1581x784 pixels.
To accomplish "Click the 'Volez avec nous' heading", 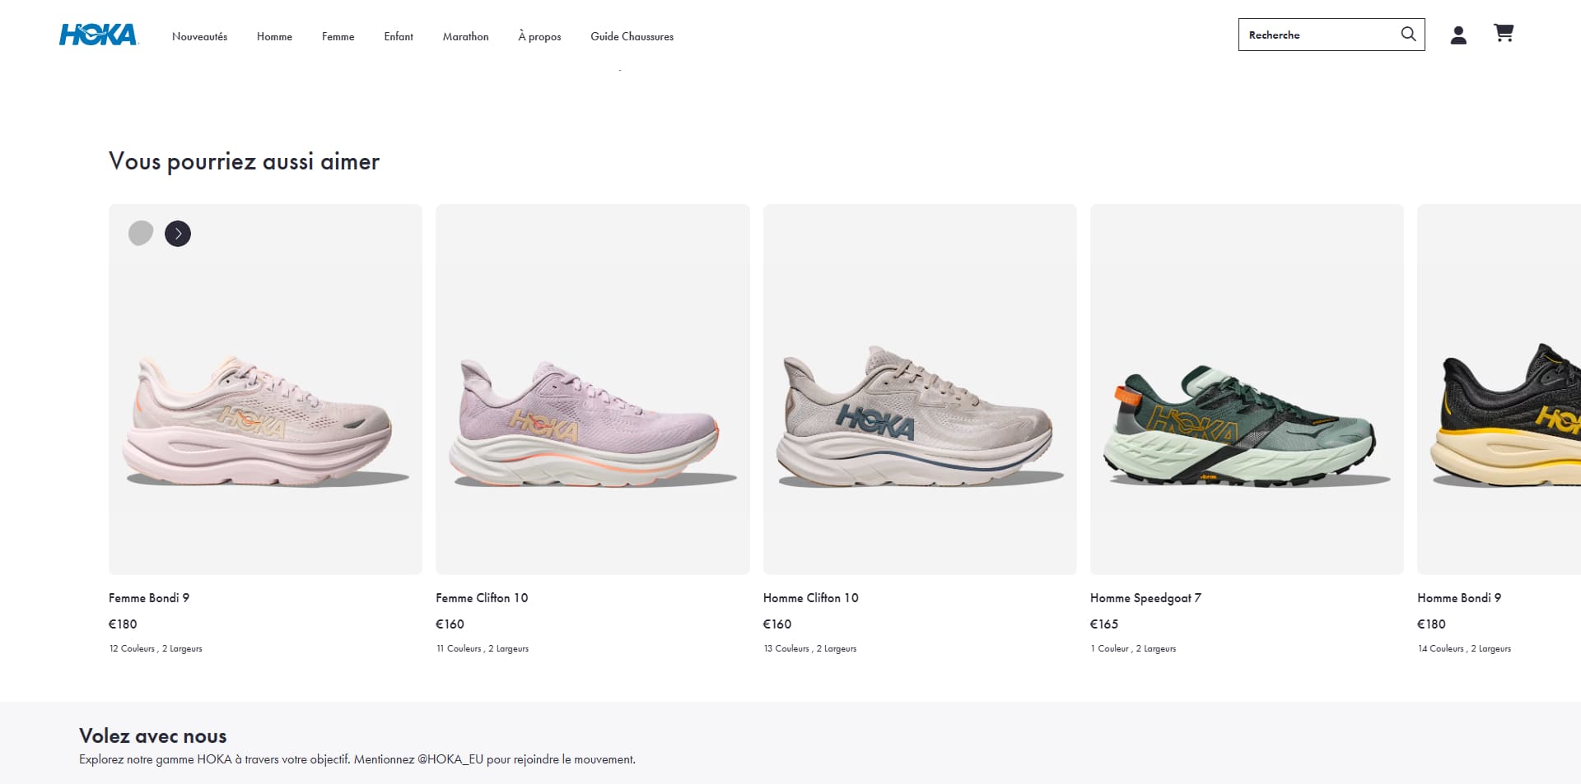I will point(153,736).
